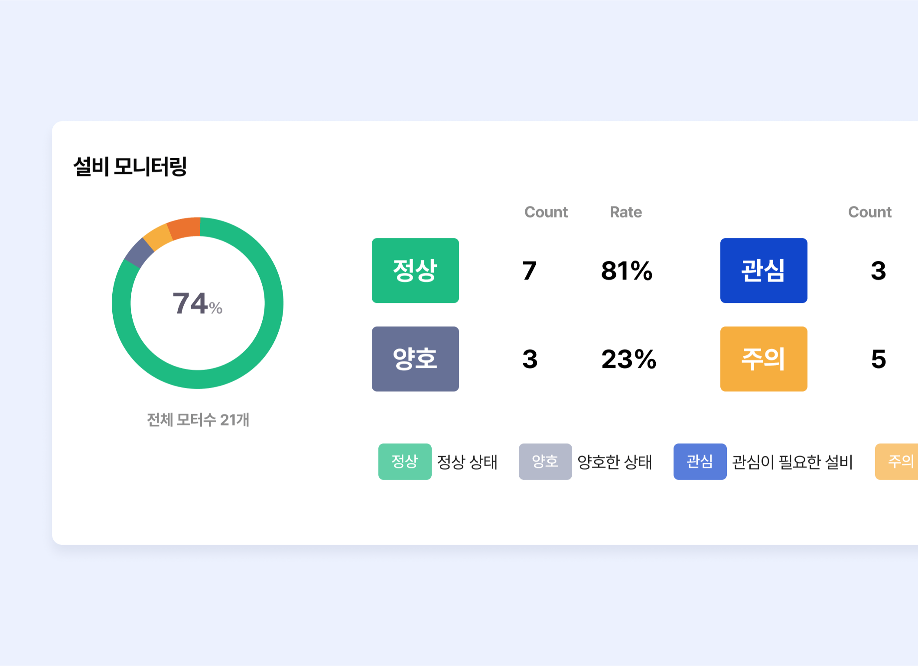Click the first Count column header
Viewport: 918px width, 666px height.
point(546,212)
